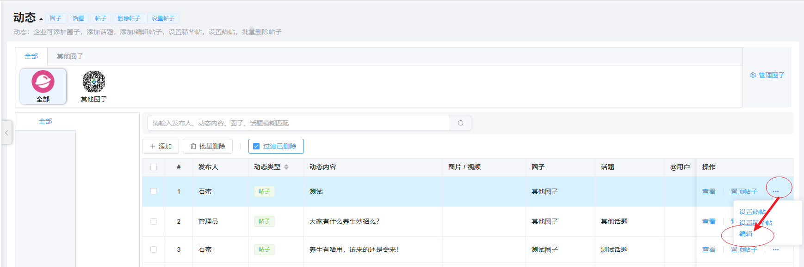The width and height of the screenshot is (804, 267).
Task: Toggle the select-all header checkbox
Action: (x=154, y=167)
